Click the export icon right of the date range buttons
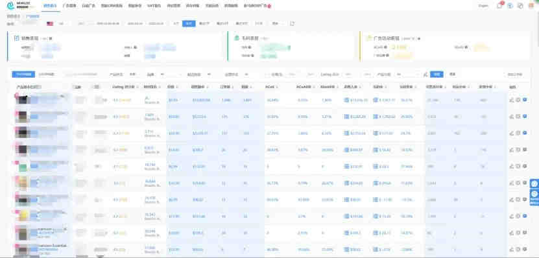This screenshot has width=539, height=258. [x=292, y=24]
